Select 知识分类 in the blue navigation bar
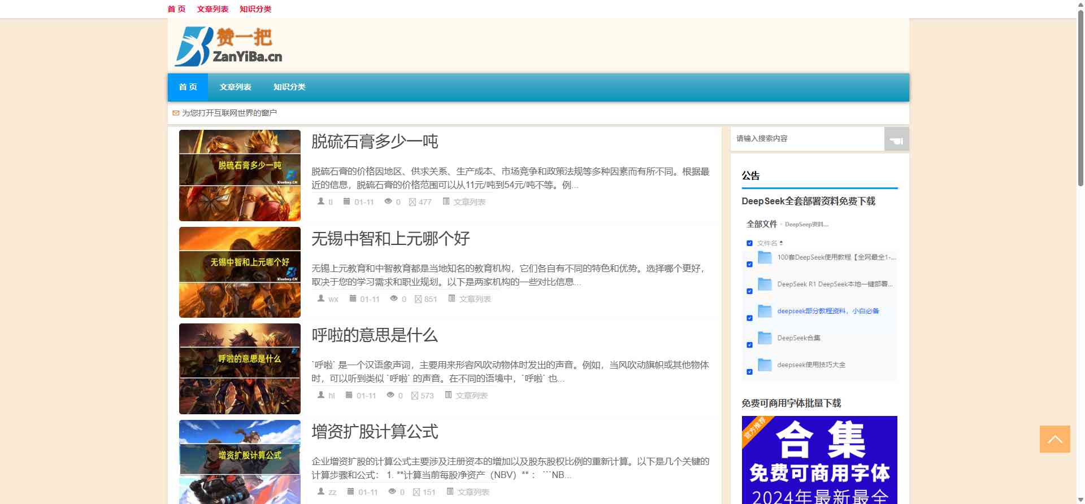Viewport: 1085px width, 504px height. coord(289,87)
